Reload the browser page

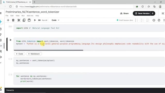10,6
